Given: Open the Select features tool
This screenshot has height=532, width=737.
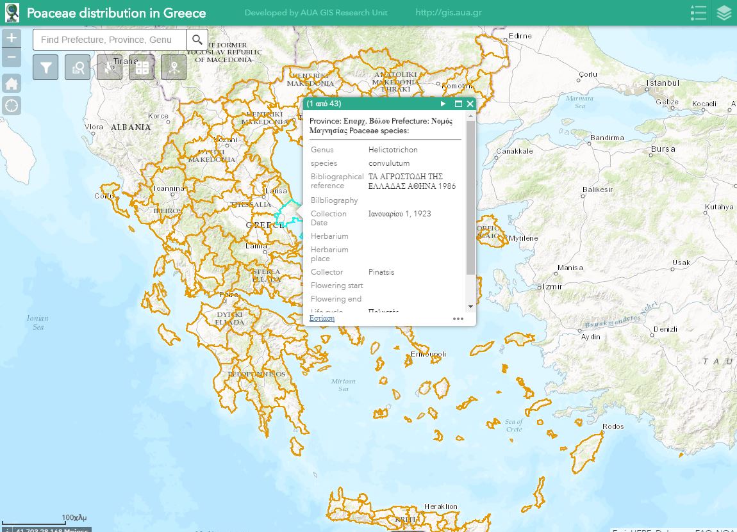Looking at the screenshot, I should (110, 67).
